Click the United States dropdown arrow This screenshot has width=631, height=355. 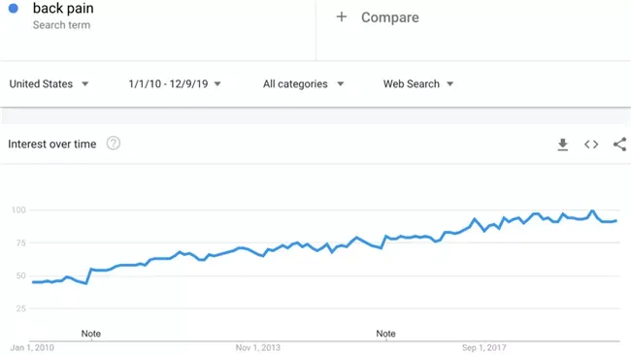pos(84,84)
